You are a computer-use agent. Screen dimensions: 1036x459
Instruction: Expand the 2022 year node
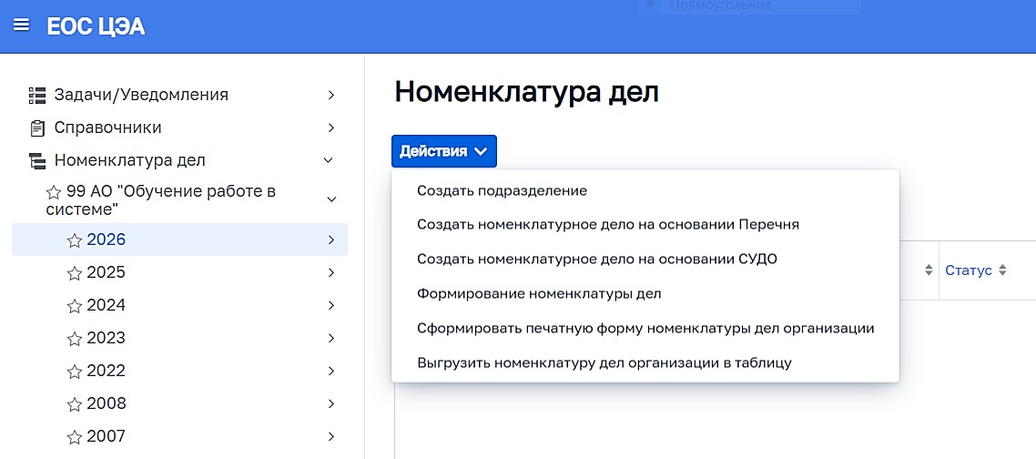(331, 372)
